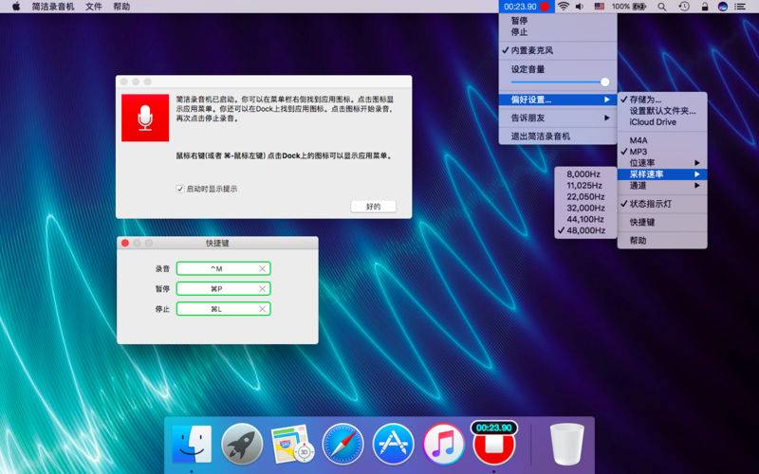This screenshot has width=759, height=474.
Task: Expand the 通道 submenu
Action: (662, 186)
